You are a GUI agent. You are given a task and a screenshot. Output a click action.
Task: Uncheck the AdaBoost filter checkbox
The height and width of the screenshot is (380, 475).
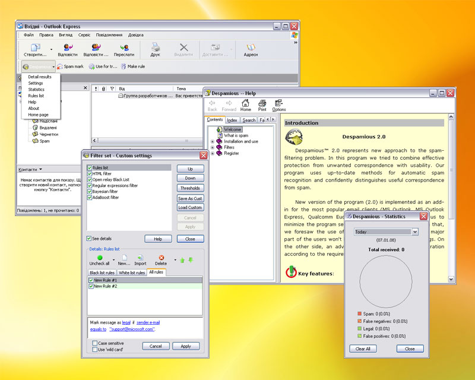tap(90, 197)
